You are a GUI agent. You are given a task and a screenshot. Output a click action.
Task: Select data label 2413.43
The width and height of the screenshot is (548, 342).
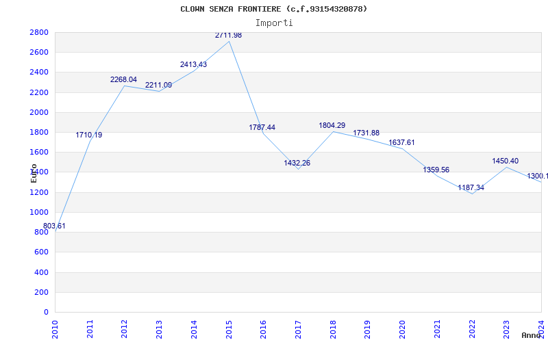(x=193, y=64)
